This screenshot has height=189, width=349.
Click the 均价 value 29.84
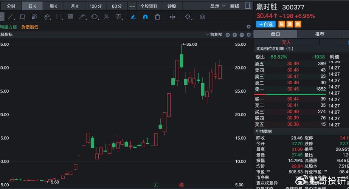click(x=297, y=166)
